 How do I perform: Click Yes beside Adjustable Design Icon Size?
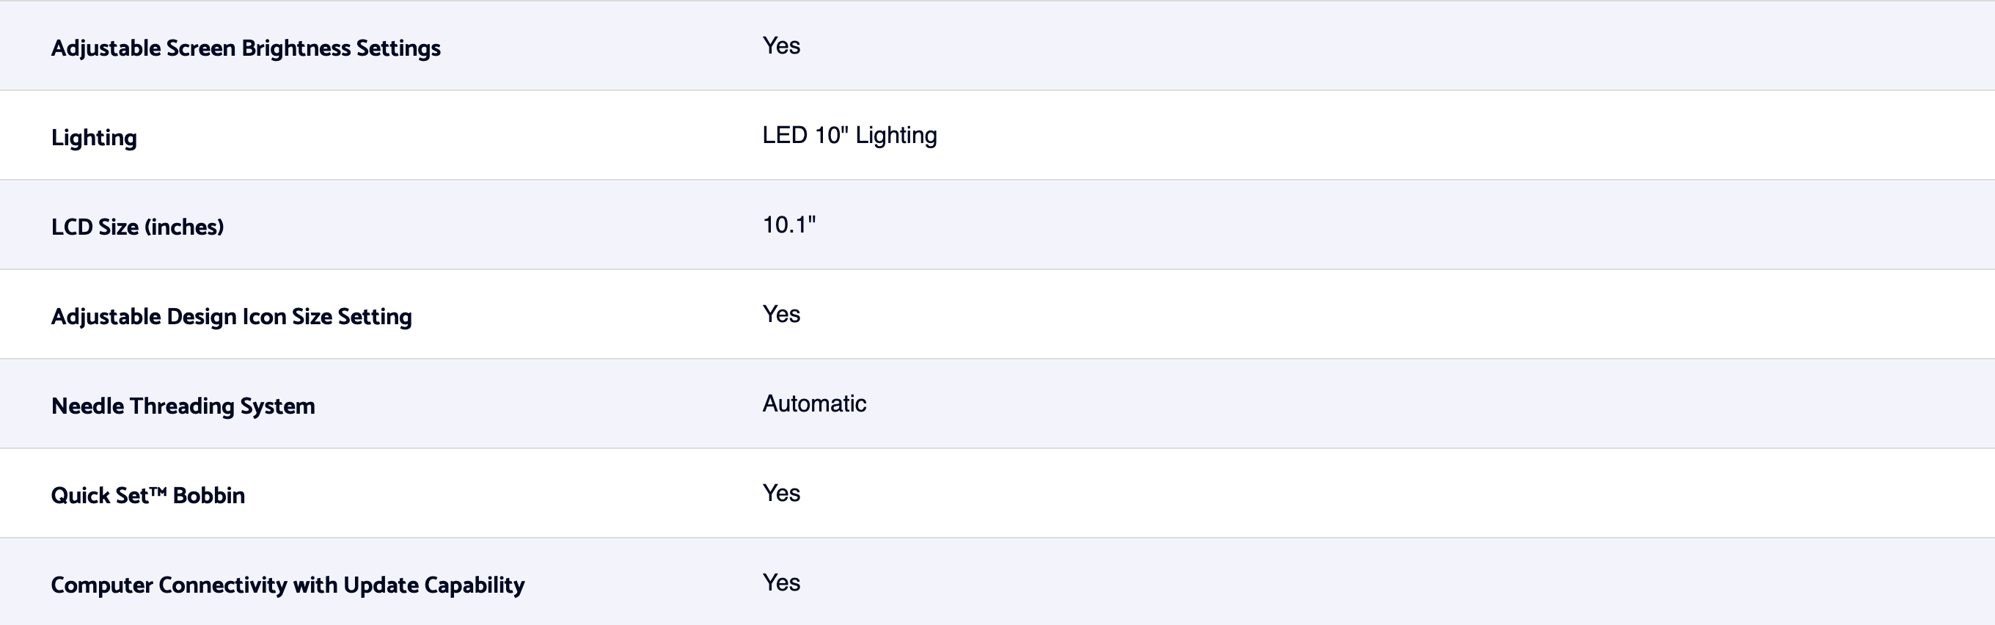point(780,315)
